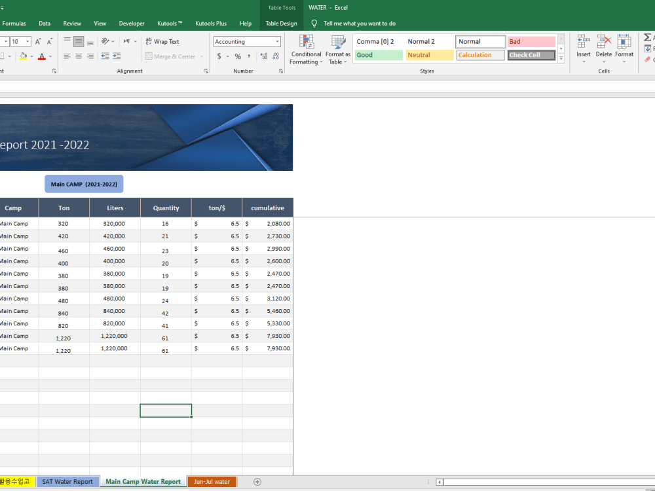This screenshot has height=491, width=655.
Task: Open the Developer tab
Action: point(132,24)
